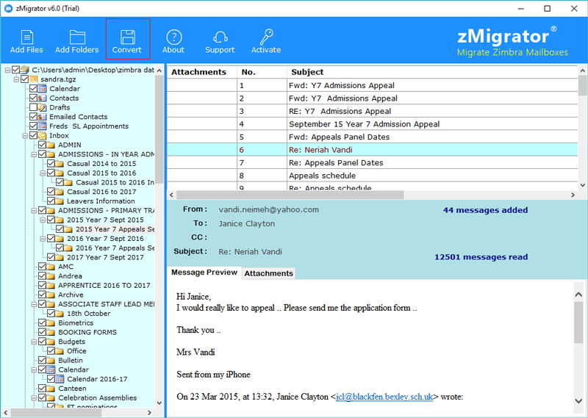This screenshot has height=418, width=588.
Task: Click the Contacts address card icon
Action: coord(43,98)
